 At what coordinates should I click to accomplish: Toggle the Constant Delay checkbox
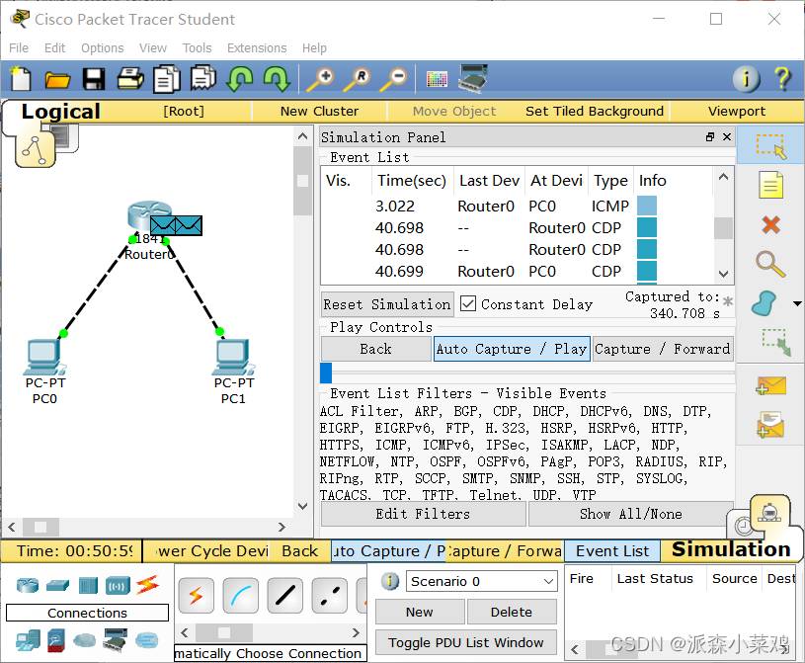[468, 303]
